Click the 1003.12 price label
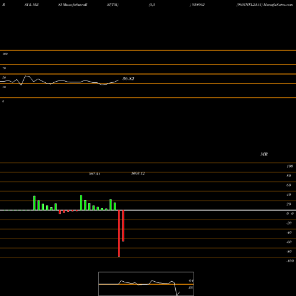296x296 pixels. (x=138, y=173)
